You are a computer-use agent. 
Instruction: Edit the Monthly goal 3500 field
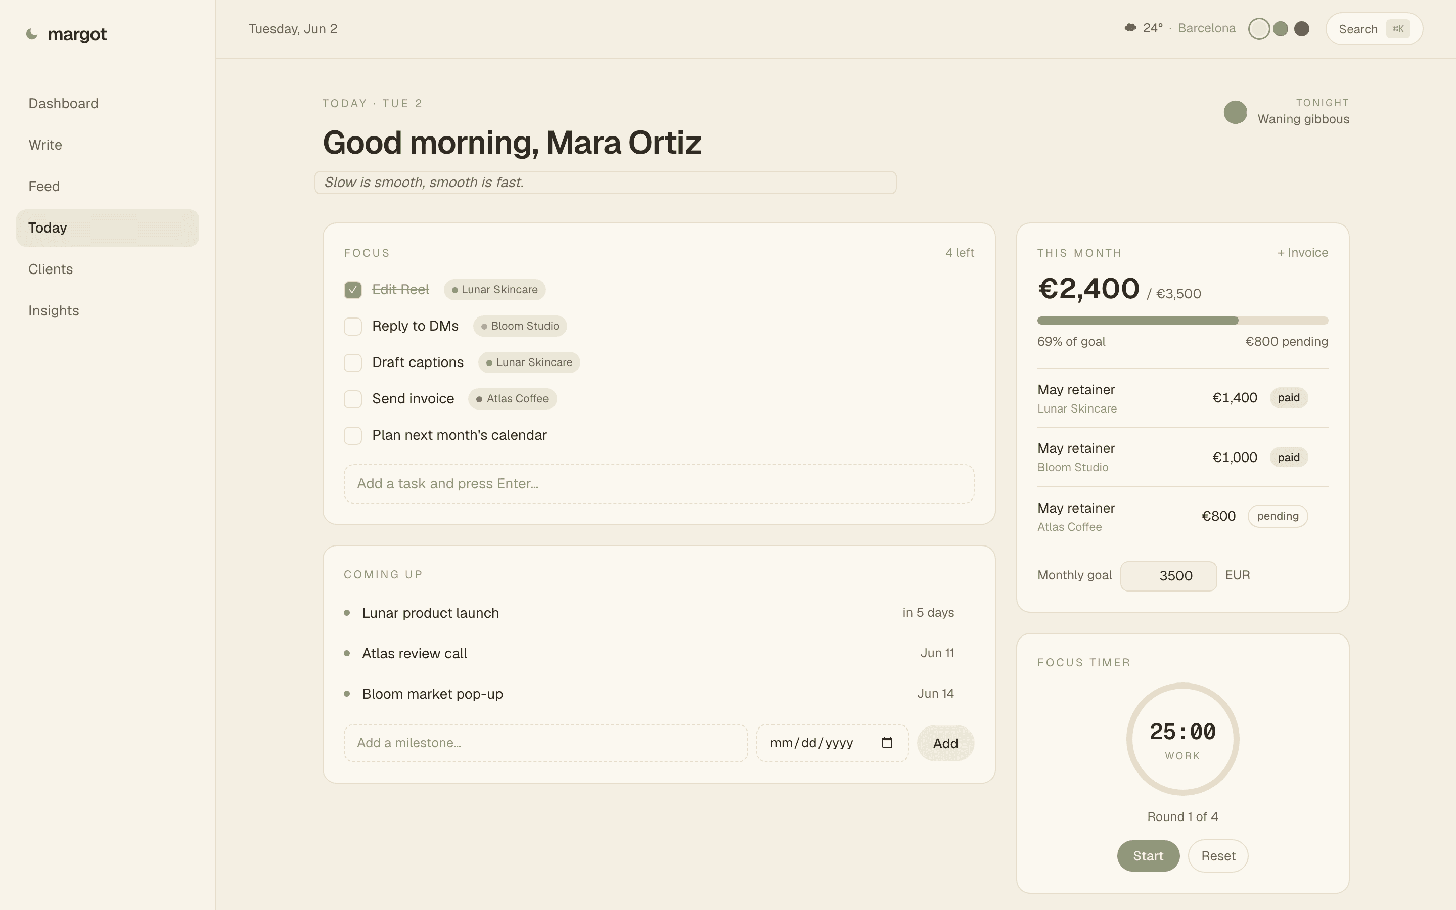[1168, 576]
